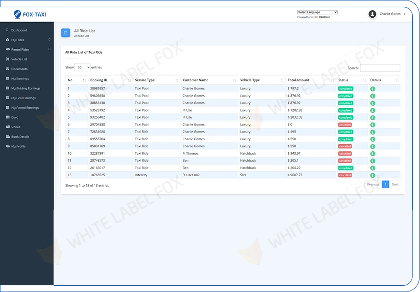Image resolution: width=420 pixels, height=292 pixels.
Task: Open My Pool Earnings menu item
Action: coord(23,98)
